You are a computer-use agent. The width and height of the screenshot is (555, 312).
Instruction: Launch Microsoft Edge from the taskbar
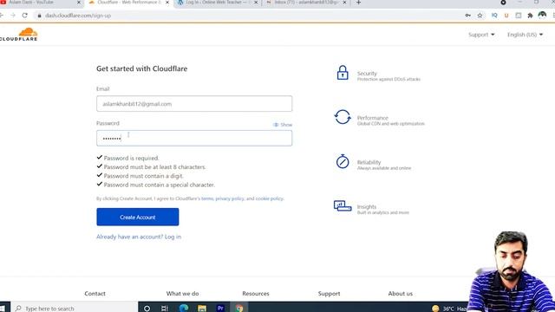[x=183, y=309]
